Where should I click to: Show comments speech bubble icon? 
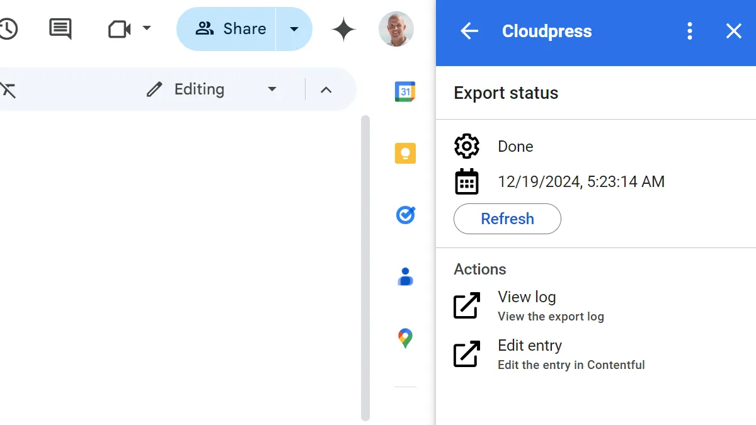coord(60,28)
